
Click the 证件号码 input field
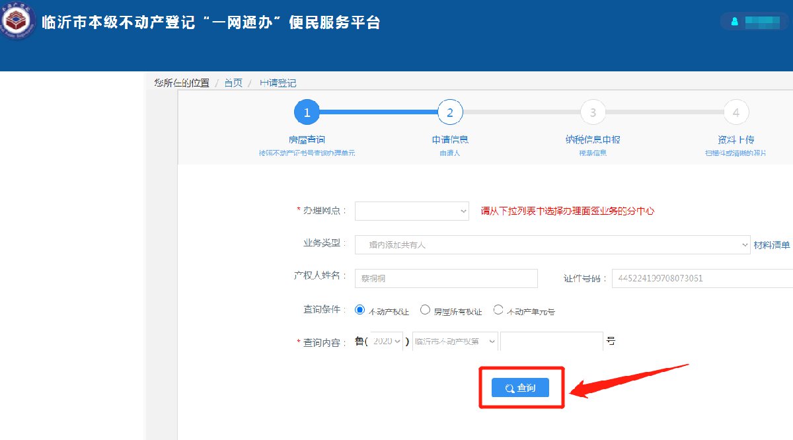coord(702,278)
